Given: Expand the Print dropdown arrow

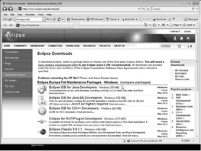Looking at the screenshot, I should tap(167, 25).
